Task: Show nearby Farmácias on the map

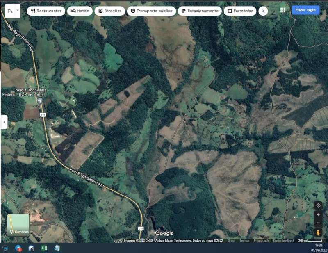Action: (240, 11)
